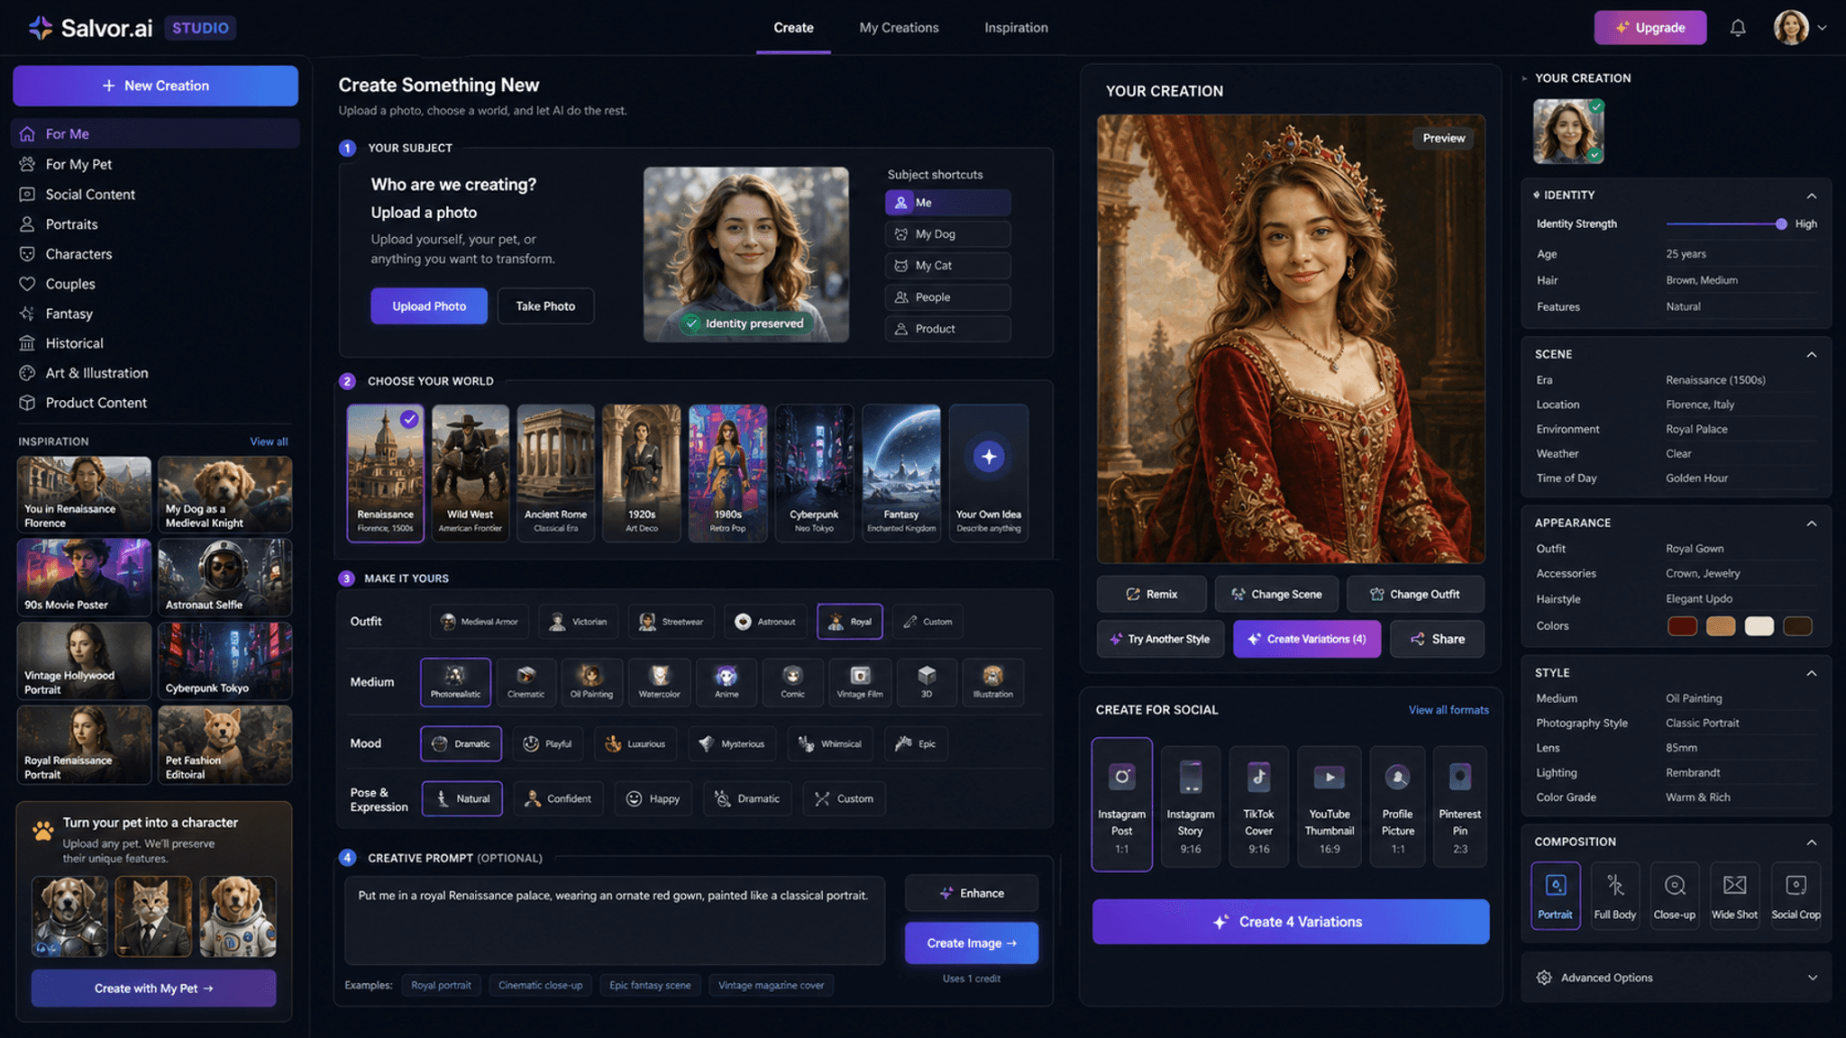Select the Streetwear outfit option
The width and height of the screenshot is (1846, 1038).
(672, 622)
